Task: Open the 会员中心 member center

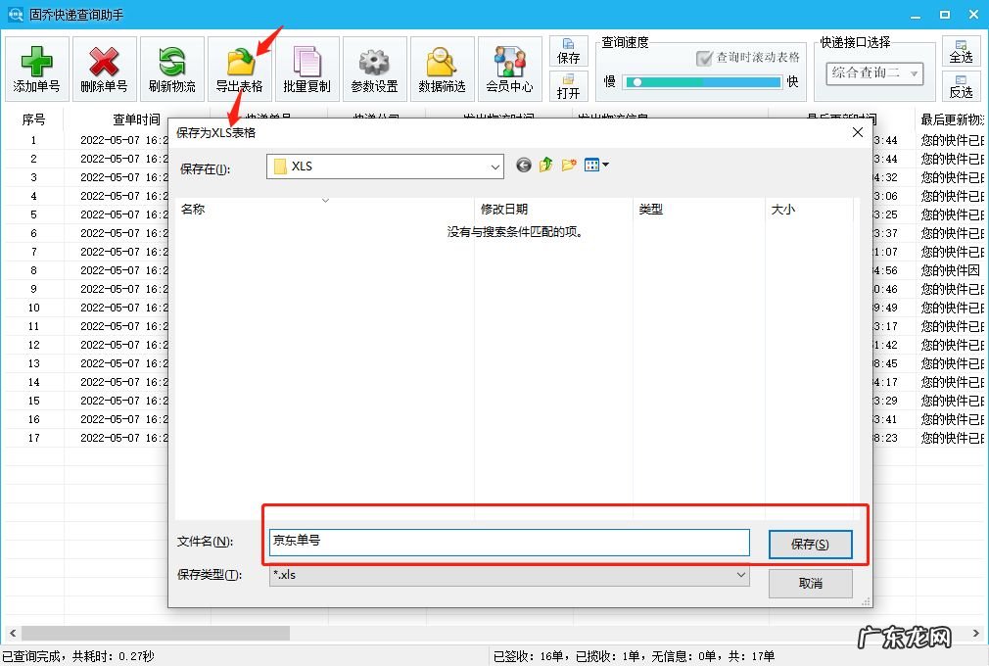Action: click(508, 68)
